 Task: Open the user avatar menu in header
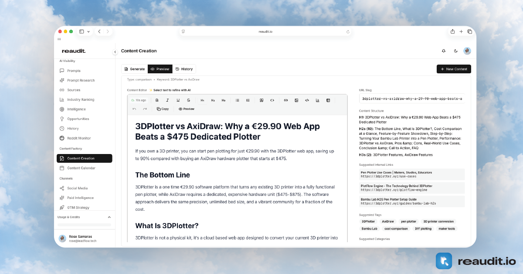click(x=467, y=51)
